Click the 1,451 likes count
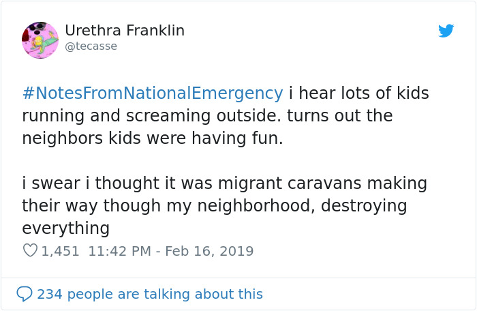 click(x=61, y=251)
